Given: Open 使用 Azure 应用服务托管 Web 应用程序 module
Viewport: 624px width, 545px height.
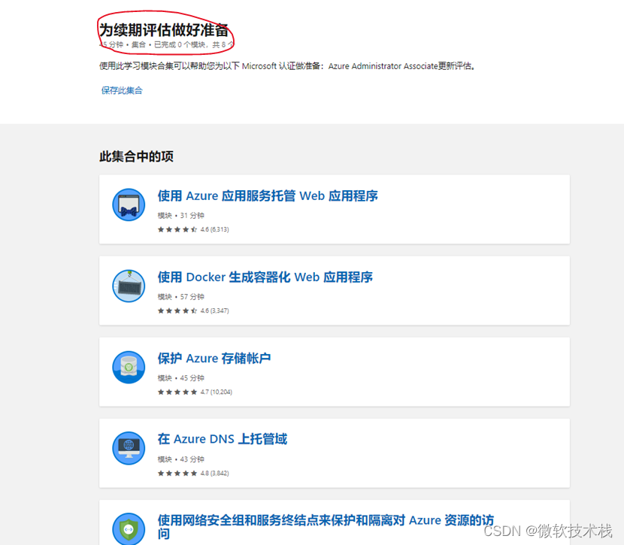Looking at the screenshot, I should 268,195.
